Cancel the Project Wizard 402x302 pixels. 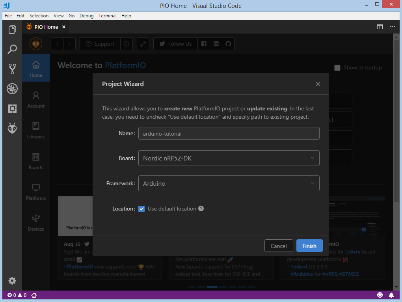coord(279,246)
